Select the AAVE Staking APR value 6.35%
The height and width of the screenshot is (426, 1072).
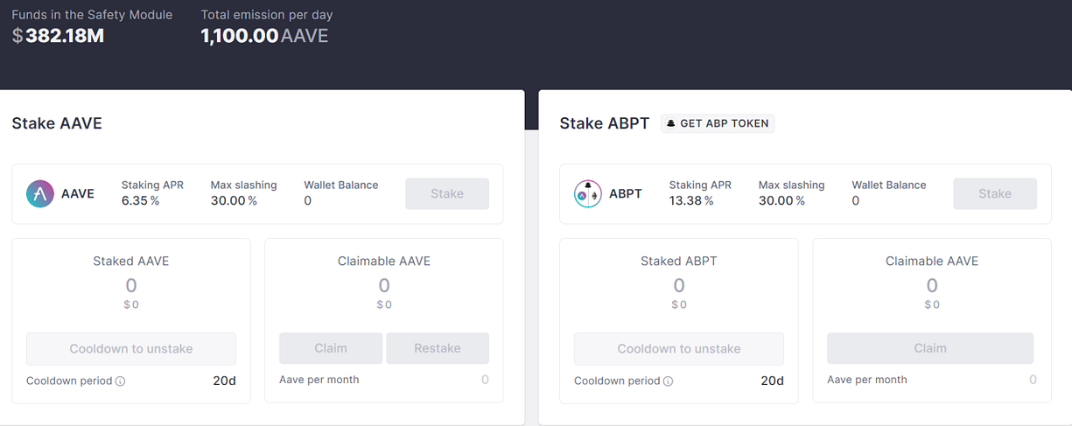tap(140, 201)
